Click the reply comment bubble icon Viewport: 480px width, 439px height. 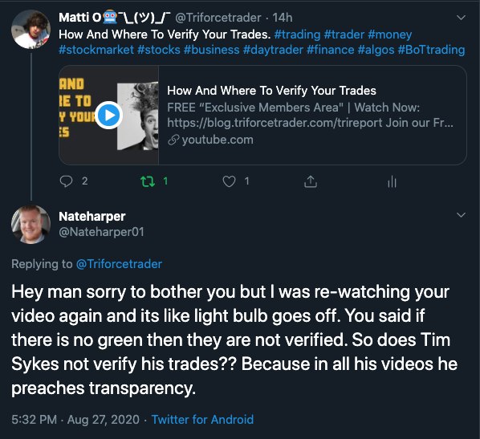[x=66, y=181]
